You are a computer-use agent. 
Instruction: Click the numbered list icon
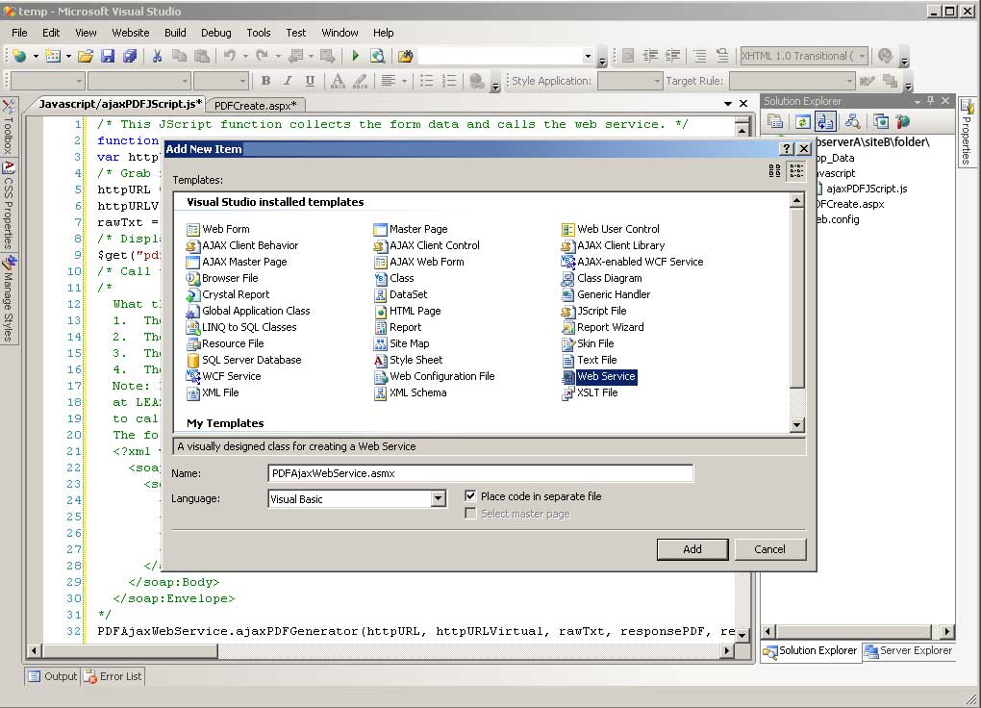pos(449,81)
